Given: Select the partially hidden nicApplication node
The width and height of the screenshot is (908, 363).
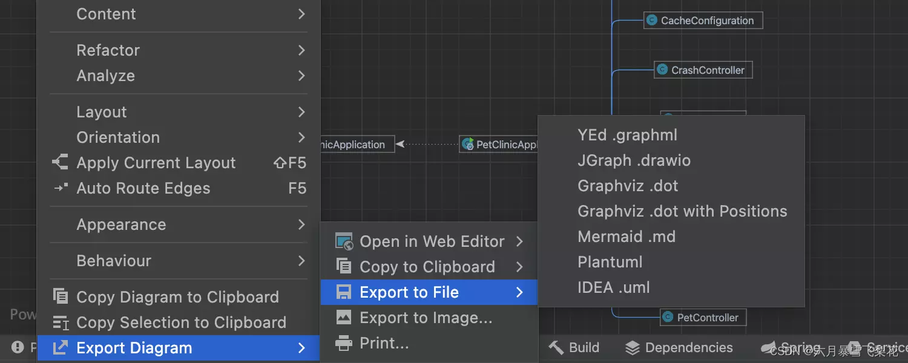Looking at the screenshot, I should [357, 144].
